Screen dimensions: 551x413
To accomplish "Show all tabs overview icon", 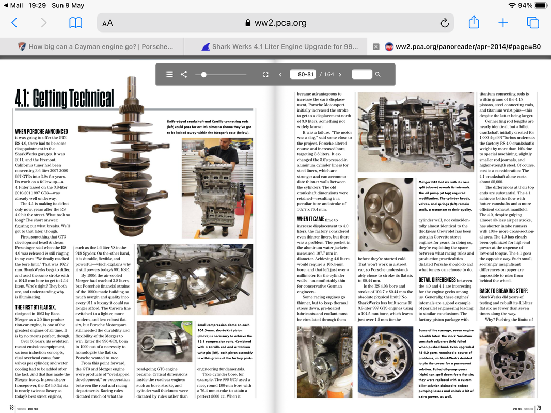I will click(x=533, y=23).
